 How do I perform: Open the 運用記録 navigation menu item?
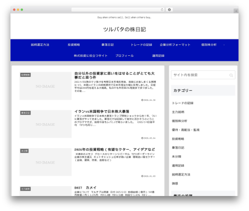point(158,56)
